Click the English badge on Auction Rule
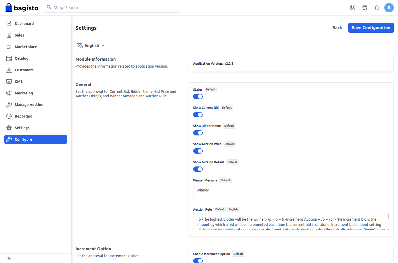The image size is (398, 263). 233,209
